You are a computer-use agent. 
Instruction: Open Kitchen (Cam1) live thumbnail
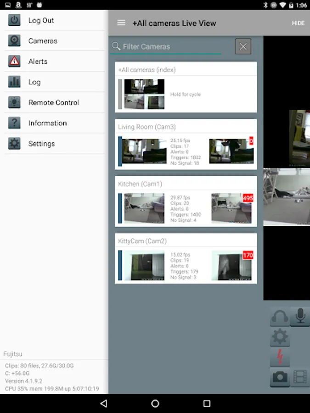pyautogui.click(x=144, y=208)
